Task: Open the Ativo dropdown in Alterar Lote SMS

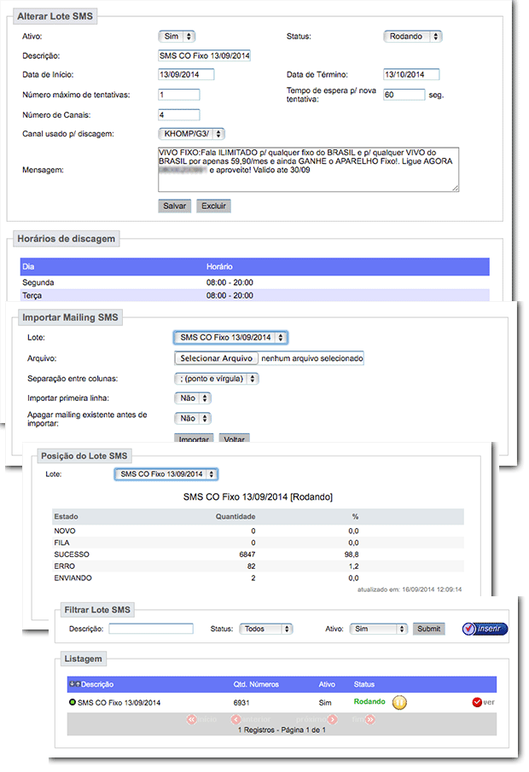Action: click(x=177, y=37)
